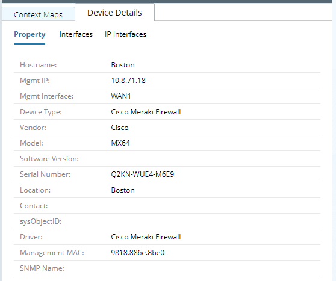This screenshot has height=281, width=336.
Task: Click the Driver: label
Action: point(31,237)
